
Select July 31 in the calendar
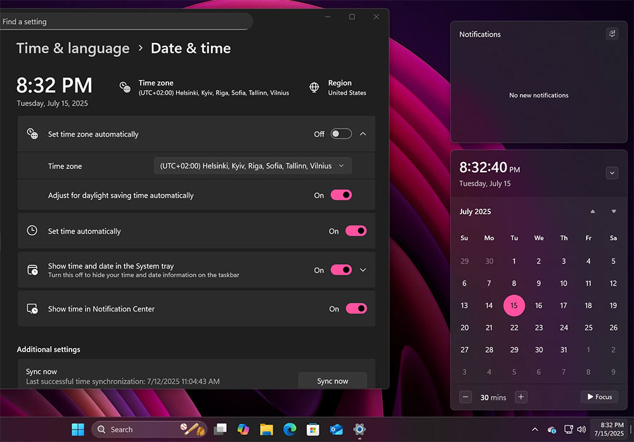pyautogui.click(x=564, y=350)
